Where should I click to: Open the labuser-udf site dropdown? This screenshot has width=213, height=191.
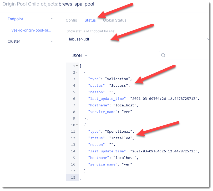pyautogui.click(x=137, y=39)
